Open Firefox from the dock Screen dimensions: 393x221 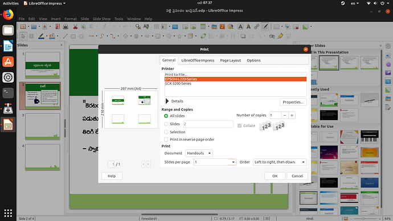[x=8, y=15]
